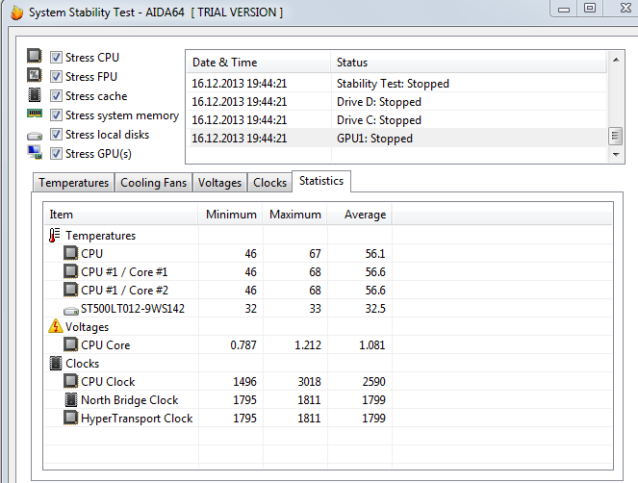Select the 'CPU Clock' row label
The height and width of the screenshot is (483, 638).
tap(108, 382)
